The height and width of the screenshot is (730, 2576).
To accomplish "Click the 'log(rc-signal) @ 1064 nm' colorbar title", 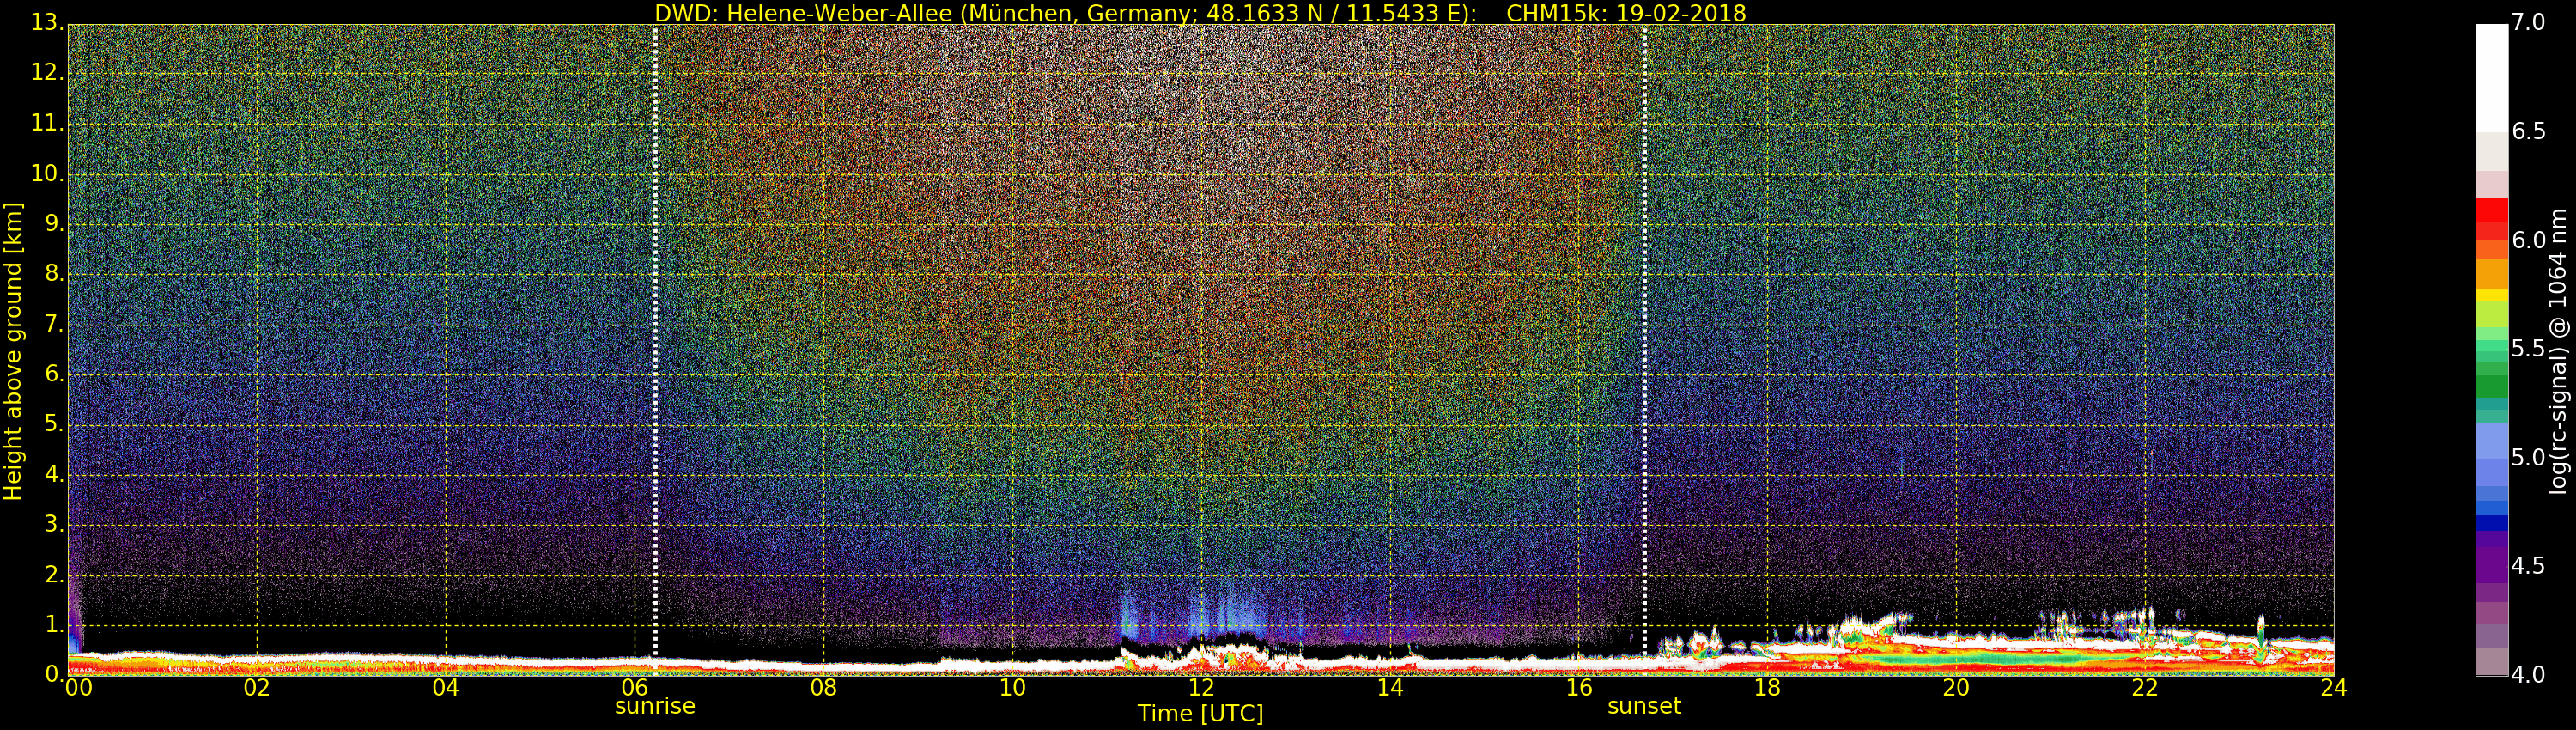I will click(x=2559, y=350).
